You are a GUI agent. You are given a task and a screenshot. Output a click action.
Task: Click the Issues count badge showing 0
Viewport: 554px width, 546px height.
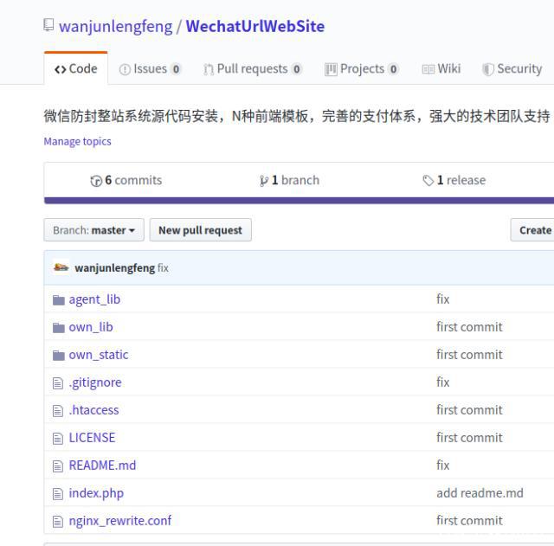click(x=176, y=69)
